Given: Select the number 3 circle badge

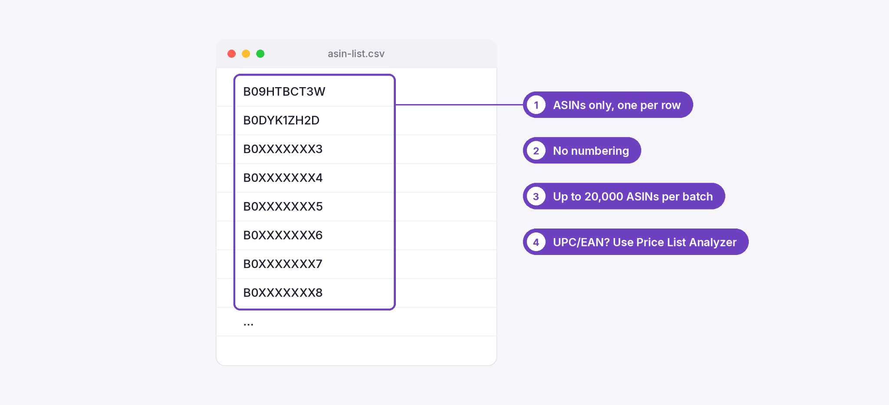Looking at the screenshot, I should point(536,196).
